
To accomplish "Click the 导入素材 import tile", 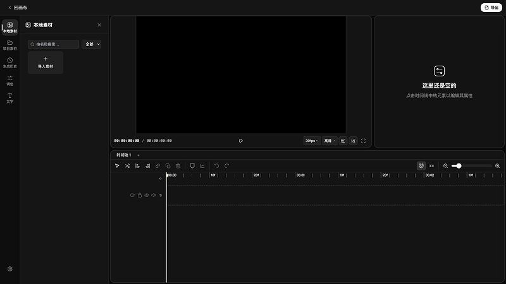I will point(46,62).
